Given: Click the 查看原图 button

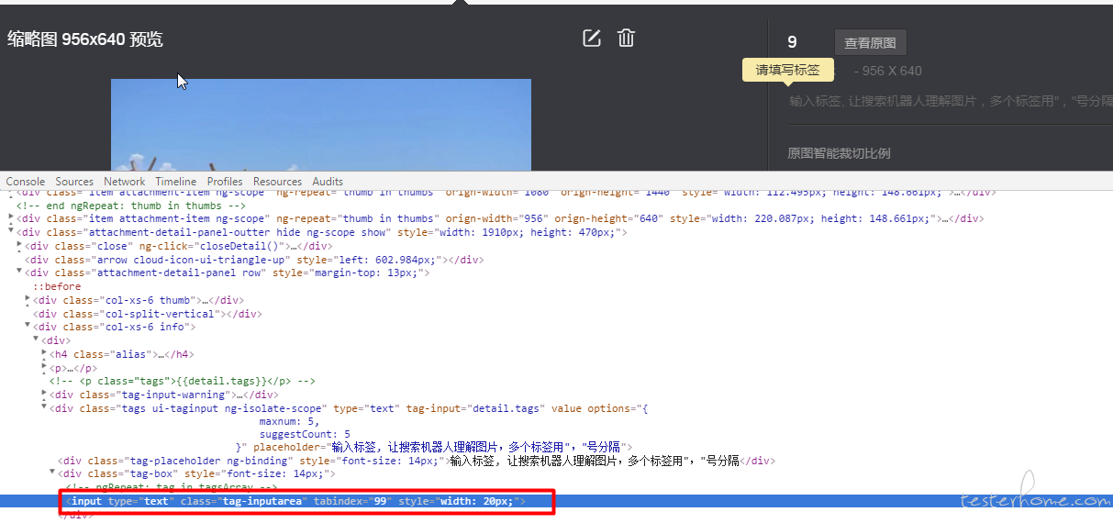Looking at the screenshot, I should click(x=870, y=43).
